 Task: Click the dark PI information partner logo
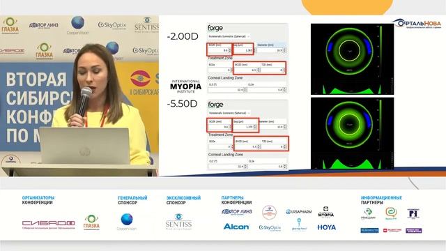(413, 214)
